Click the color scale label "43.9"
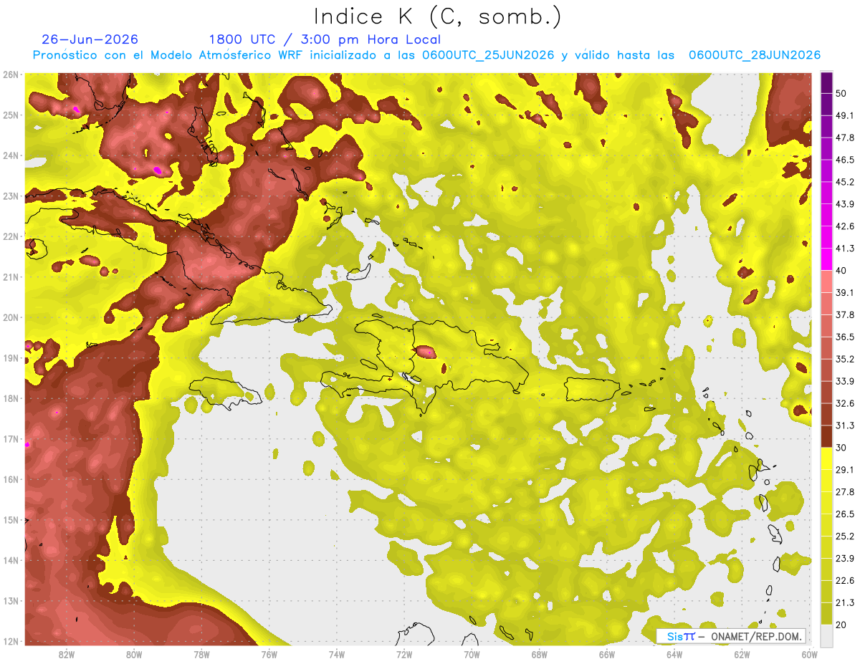Image resolution: width=860 pixels, height=664 pixels. [845, 204]
